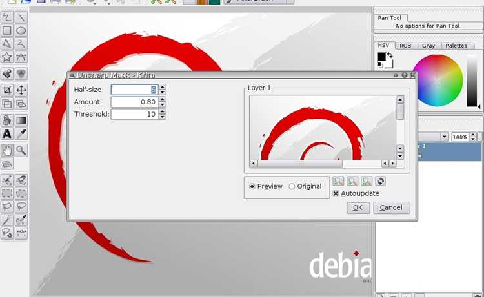484x297 pixels.
Task: Switch to the Gray color tab
Action: pos(429,46)
